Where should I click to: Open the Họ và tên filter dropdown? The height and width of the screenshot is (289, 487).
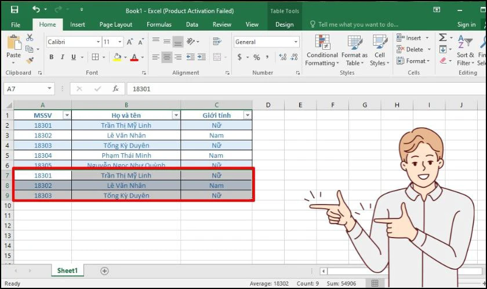click(x=176, y=115)
